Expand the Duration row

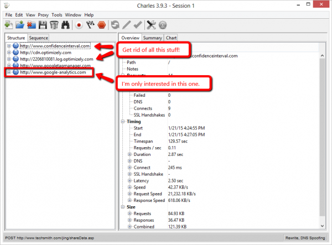tap(129, 154)
